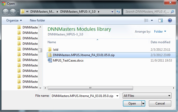Click the Cancel button
This screenshot has height=112, width=178.
point(160,103)
